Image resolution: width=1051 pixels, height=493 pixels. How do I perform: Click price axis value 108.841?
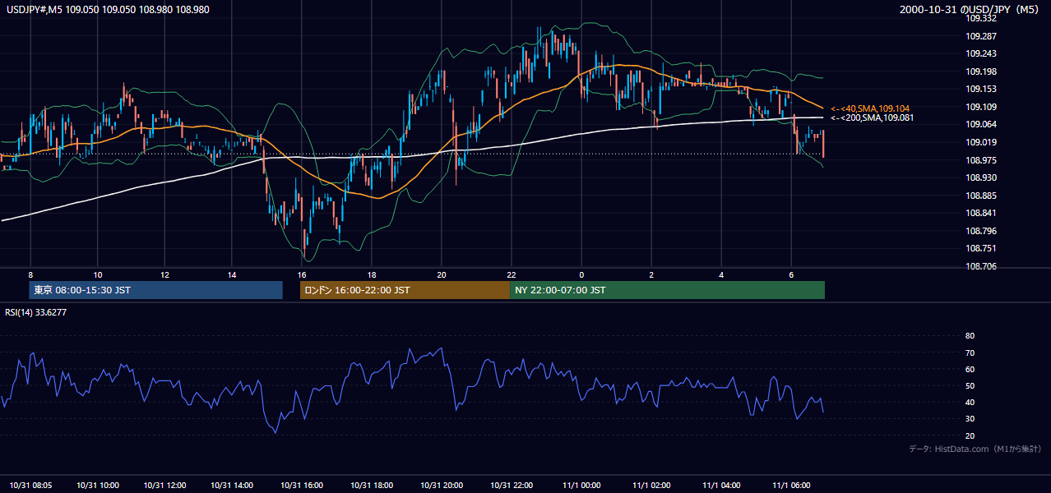pyautogui.click(x=981, y=213)
